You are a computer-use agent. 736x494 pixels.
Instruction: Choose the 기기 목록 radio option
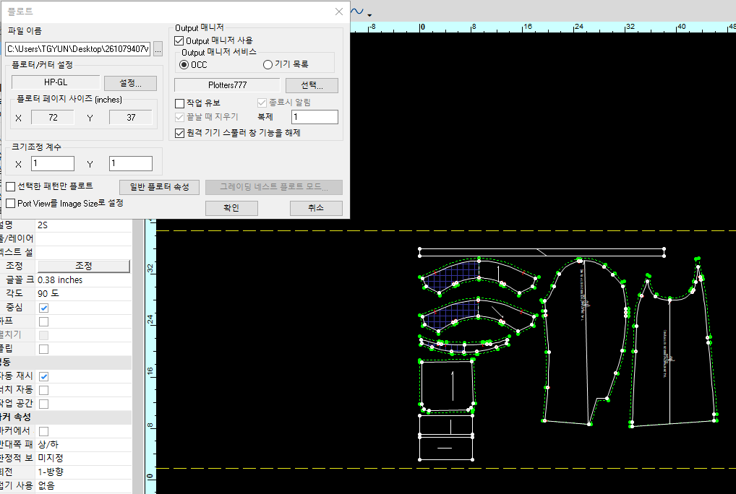pyautogui.click(x=268, y=65)
